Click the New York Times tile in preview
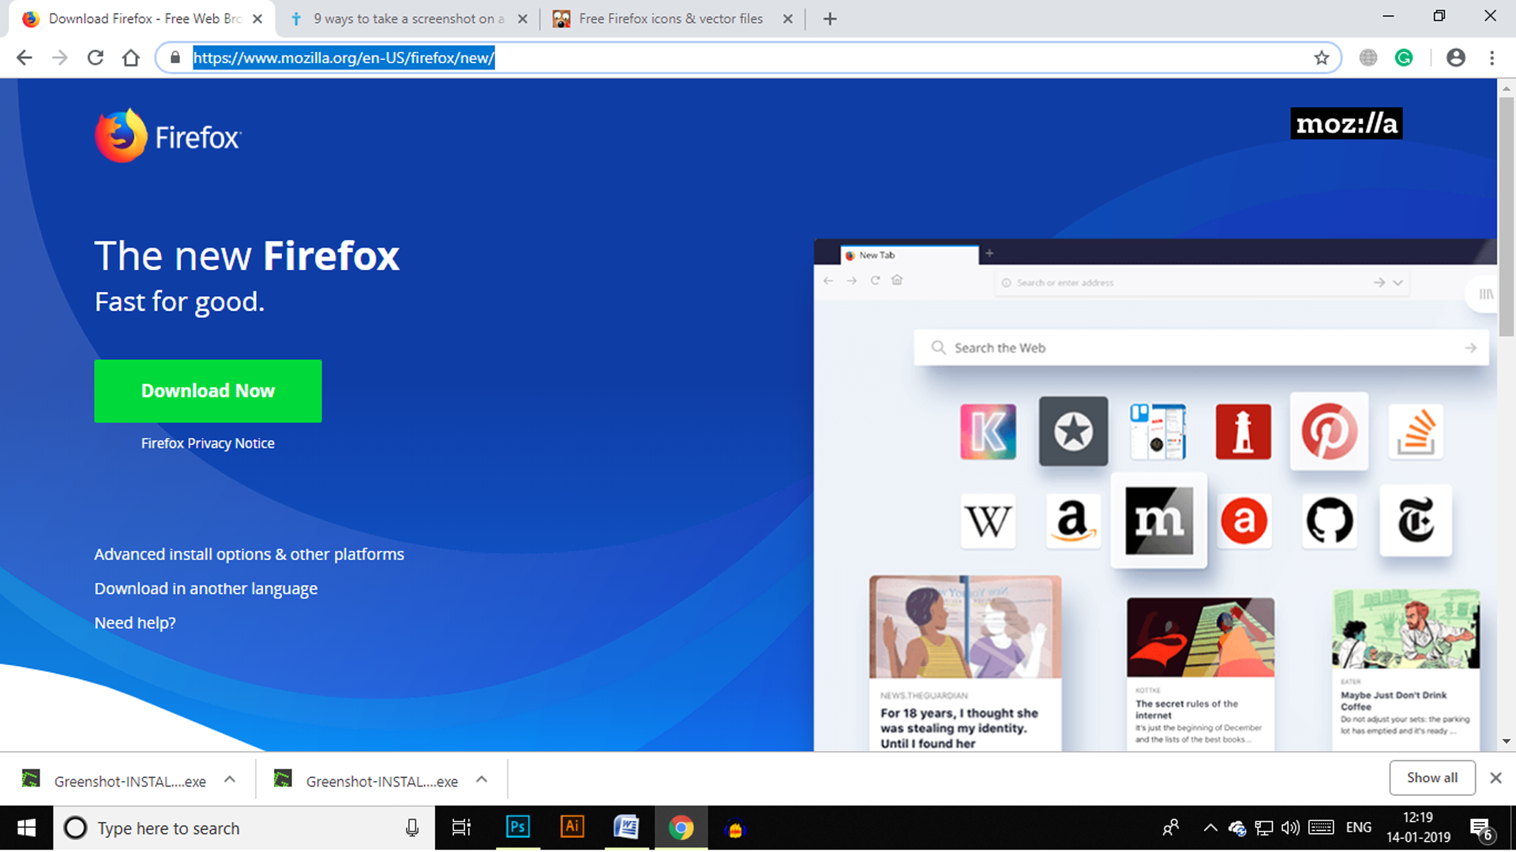Screen dimensions: 1516x852 (x=1416, y=520)
